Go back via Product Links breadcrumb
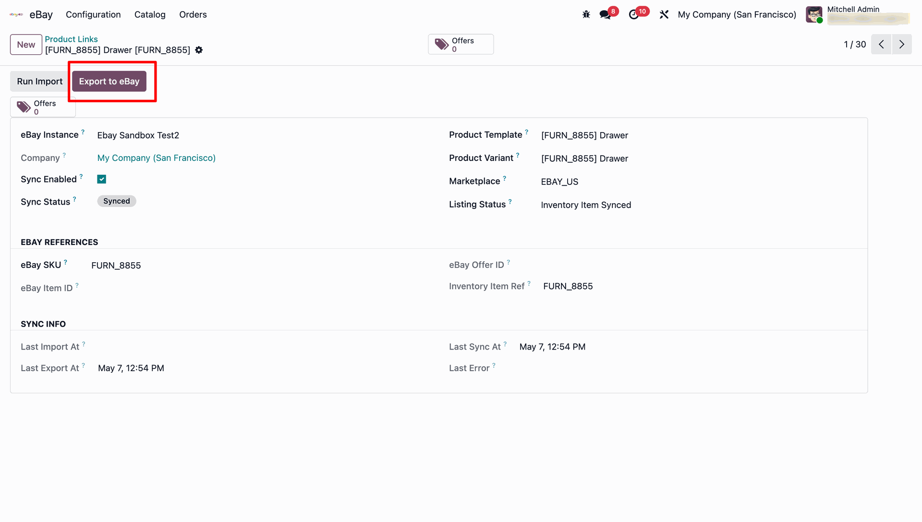The image size is (922, 522). (x=71, y=39)
